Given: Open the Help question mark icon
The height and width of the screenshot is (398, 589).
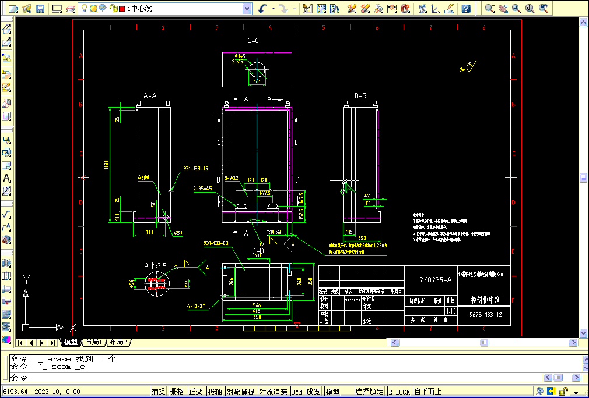Looking at the screenshot, I should 466,9.
